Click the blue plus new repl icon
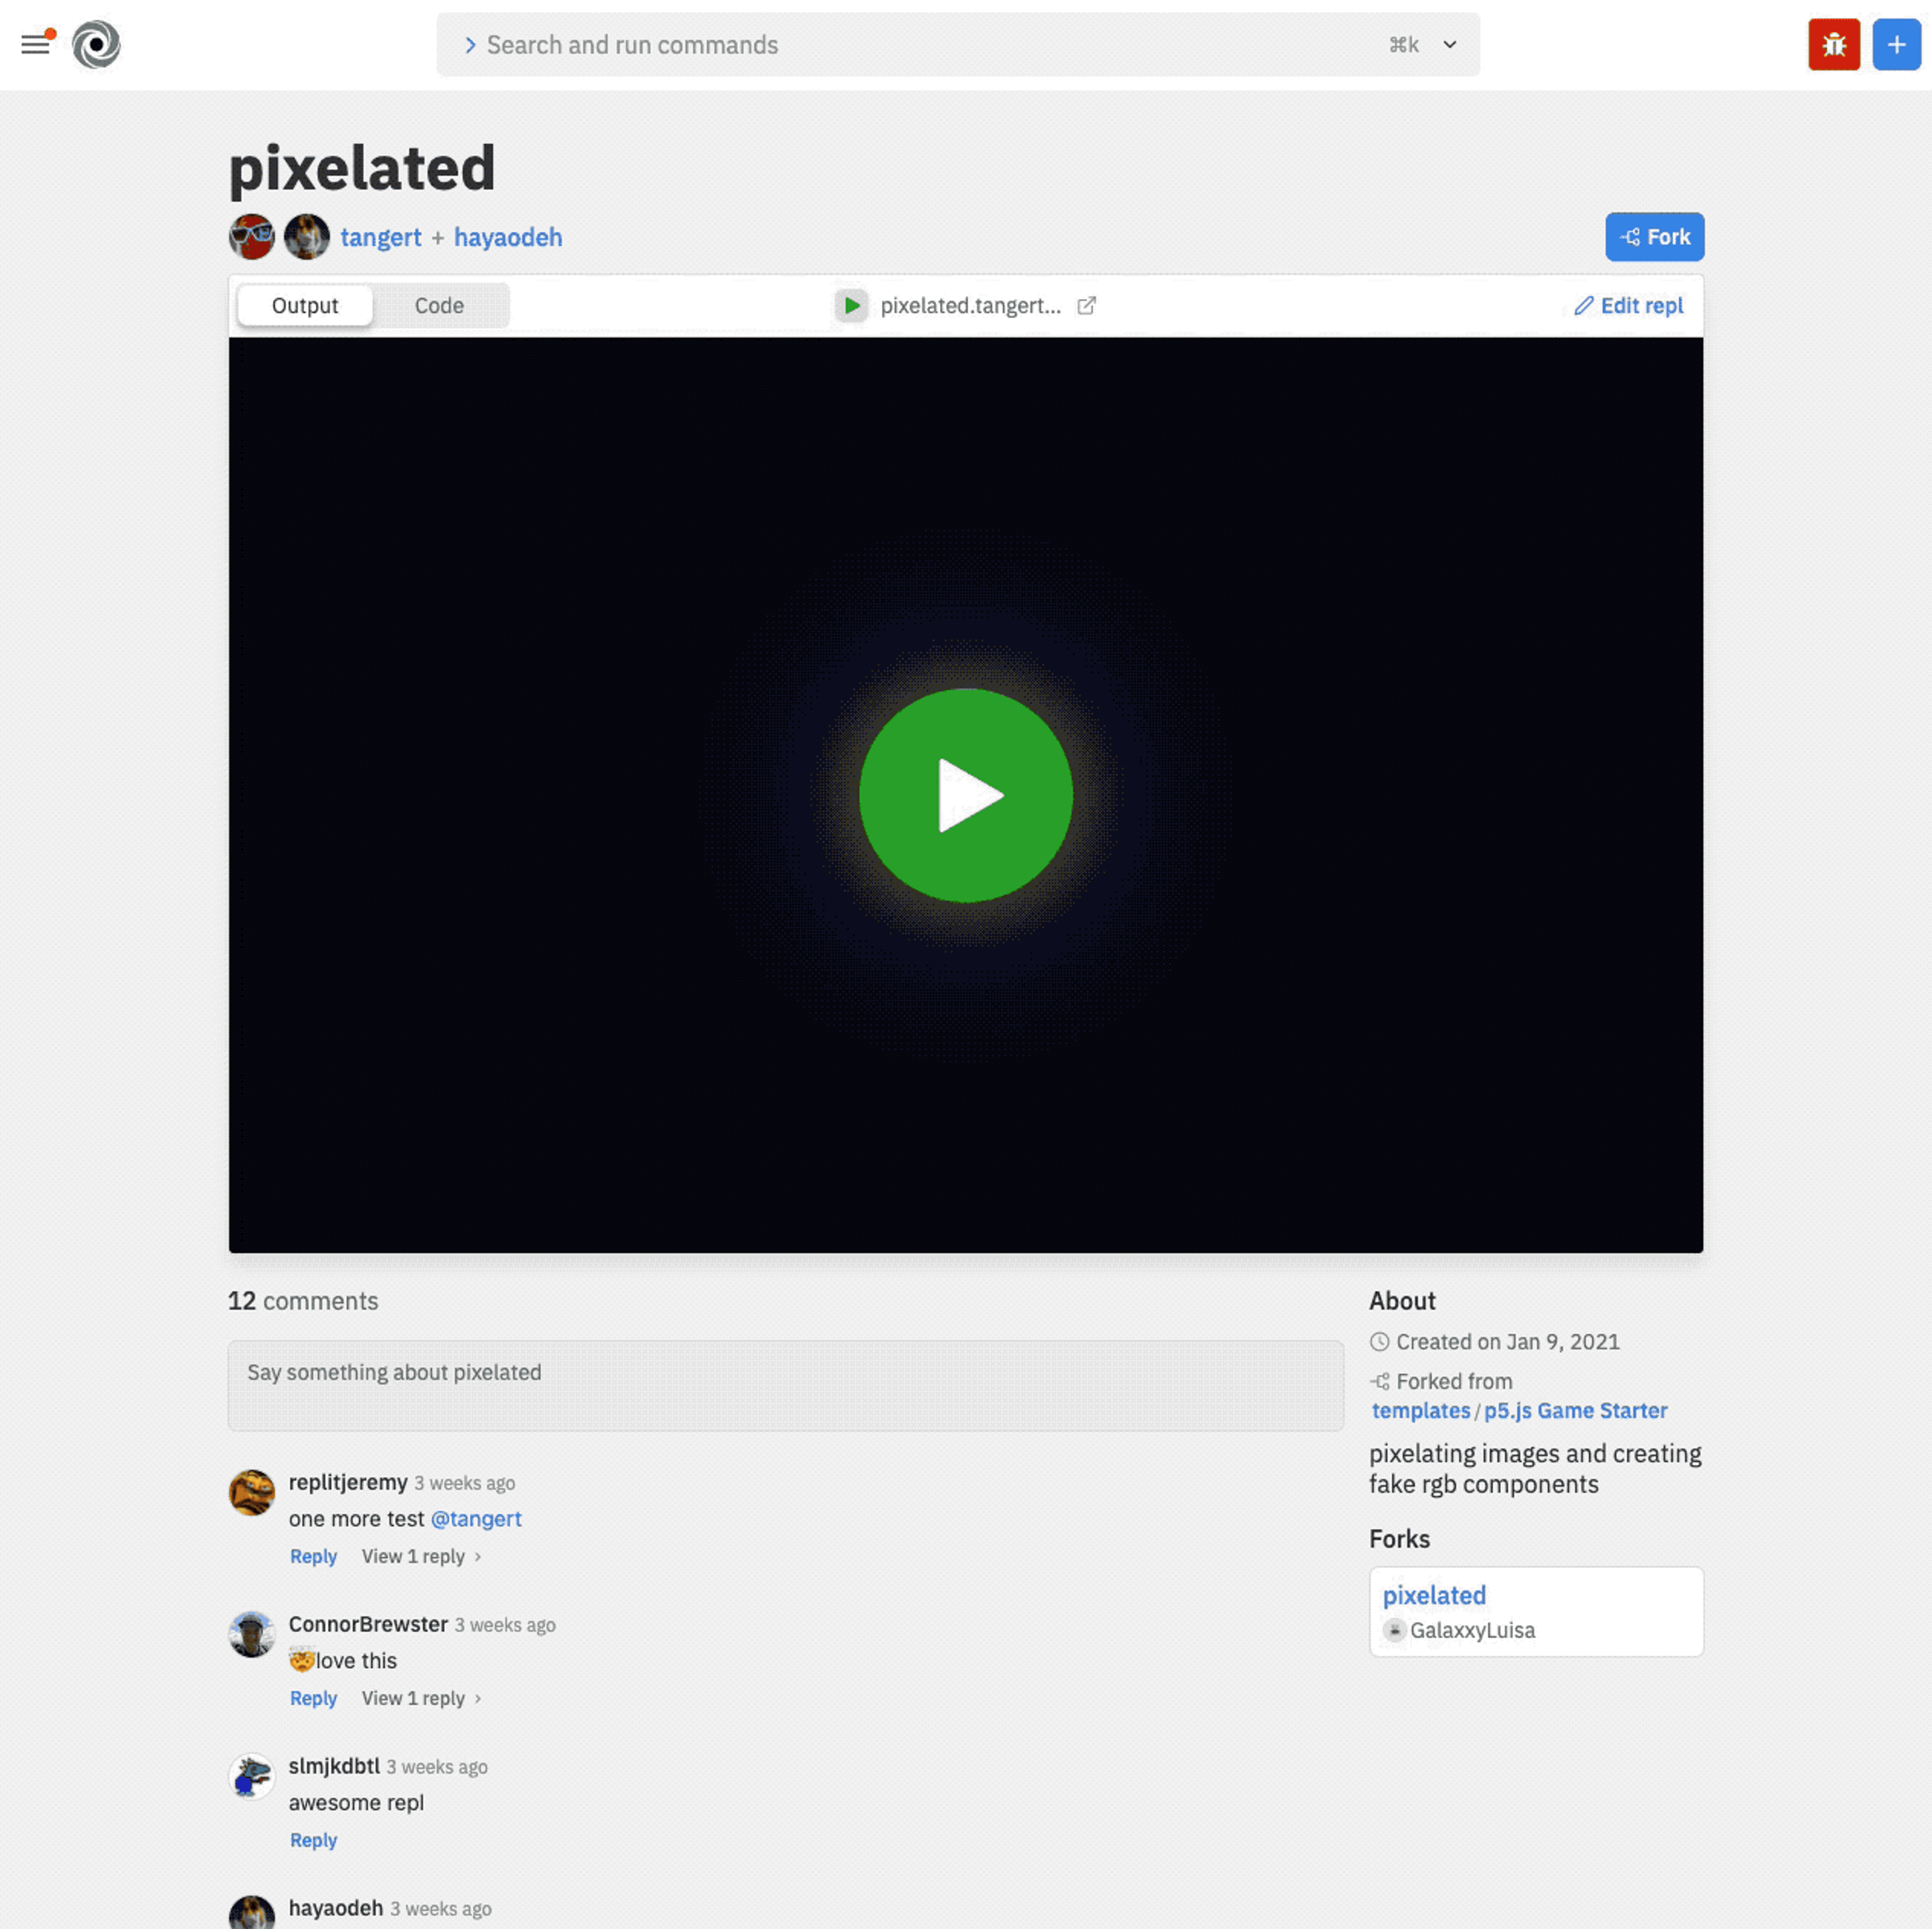 (x=1895, y=44)
